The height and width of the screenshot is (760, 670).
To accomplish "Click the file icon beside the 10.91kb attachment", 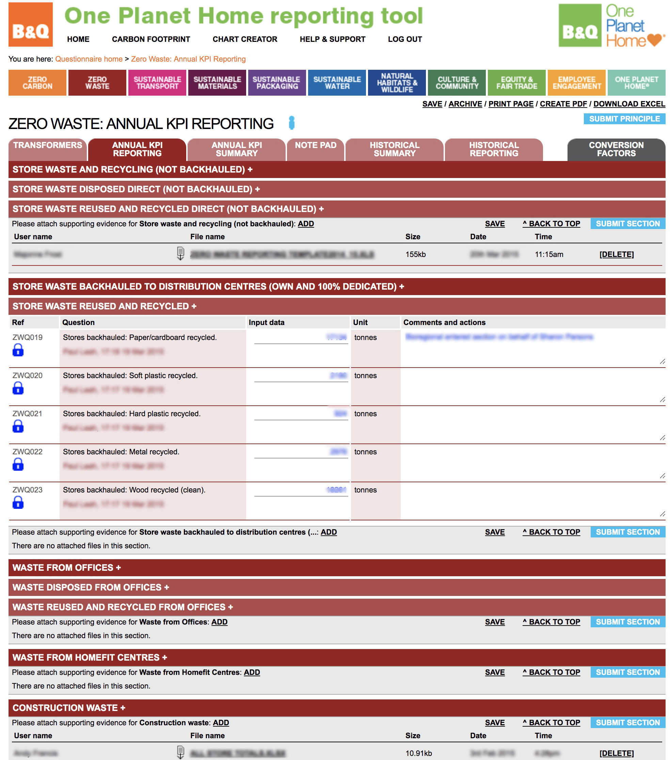I will (180, 753).
